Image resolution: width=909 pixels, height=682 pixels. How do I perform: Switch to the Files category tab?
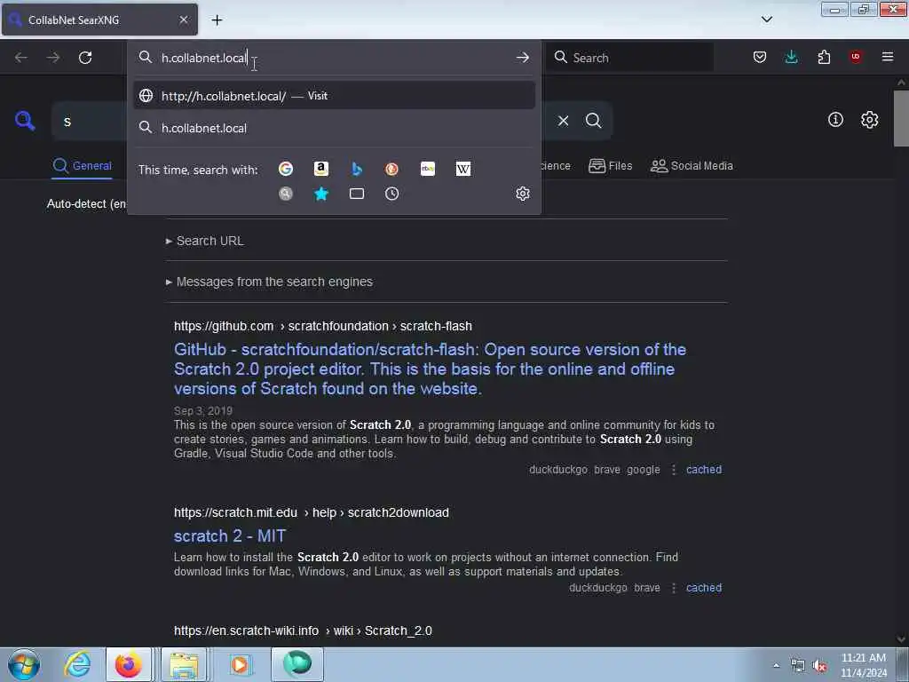pyautogui.click(x=611, y=166)
